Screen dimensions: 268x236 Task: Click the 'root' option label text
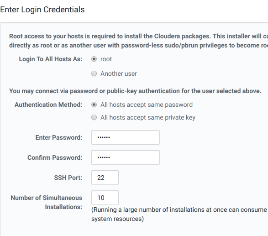coord(106,59)
